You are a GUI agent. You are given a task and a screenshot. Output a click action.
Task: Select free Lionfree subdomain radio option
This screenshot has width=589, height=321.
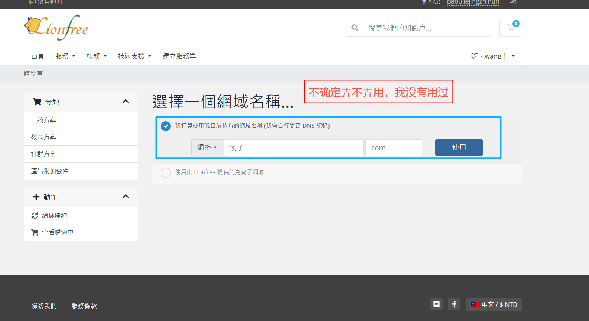(166, 173)
